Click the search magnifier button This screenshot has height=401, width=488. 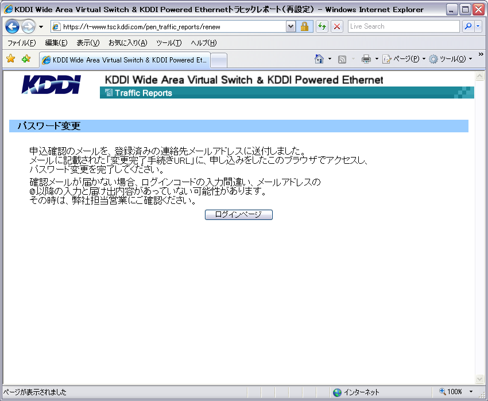[468, 27]
